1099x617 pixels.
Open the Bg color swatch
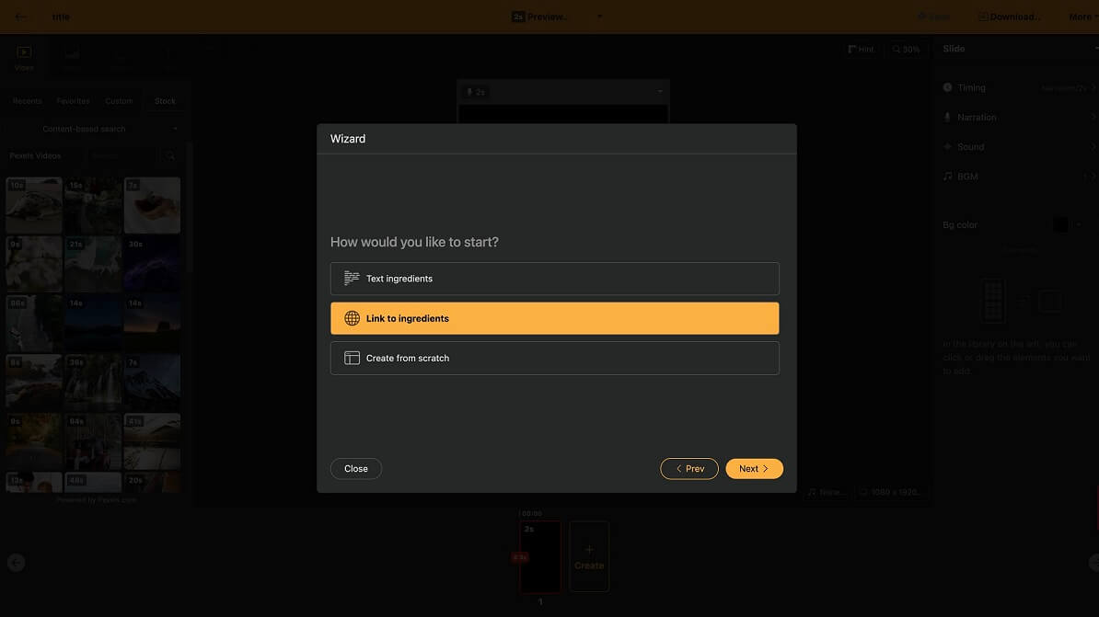point(1060,225)
